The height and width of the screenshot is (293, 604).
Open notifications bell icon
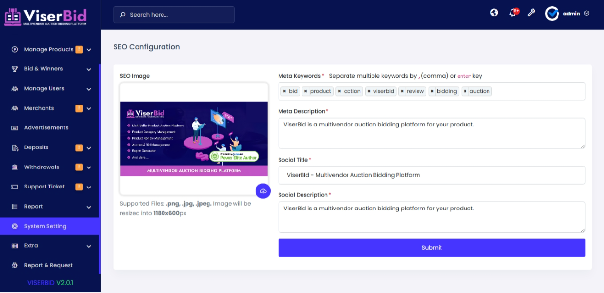(512, 13)
